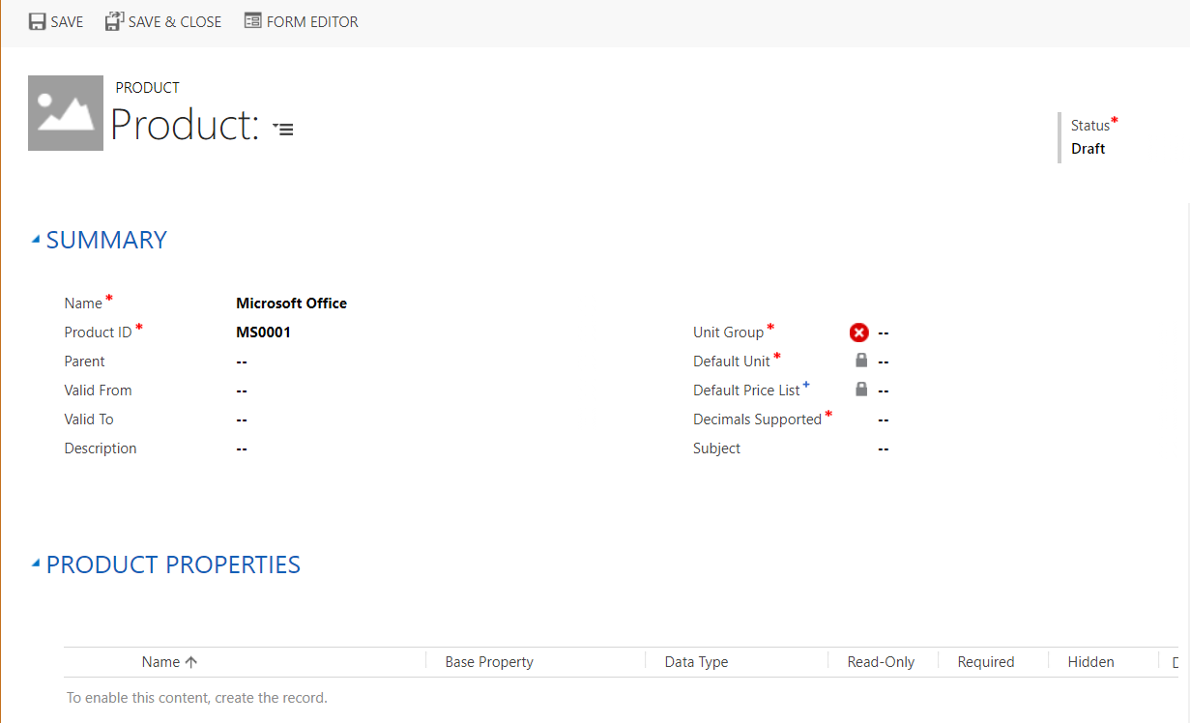
Task: Click the product image placeholder
Action: (66, 113)
